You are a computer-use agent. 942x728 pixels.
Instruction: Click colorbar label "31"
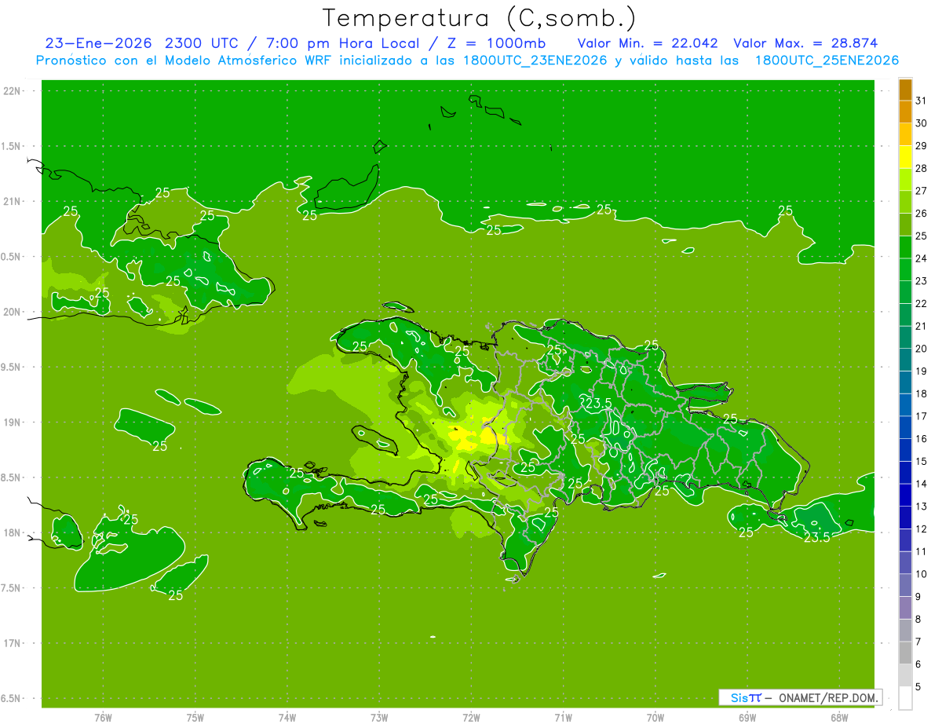tap(921, 101)
